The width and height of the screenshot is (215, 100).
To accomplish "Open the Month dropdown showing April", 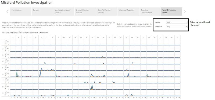I will [177, 22].
